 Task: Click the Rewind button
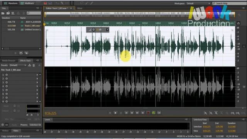click(x=132, y=113)
